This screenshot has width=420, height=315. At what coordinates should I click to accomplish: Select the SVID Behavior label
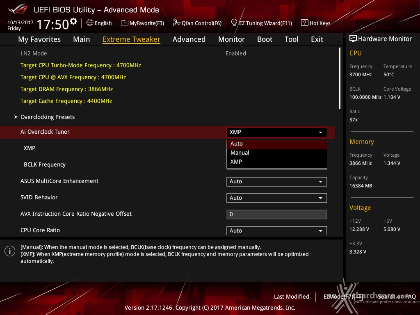39,197
